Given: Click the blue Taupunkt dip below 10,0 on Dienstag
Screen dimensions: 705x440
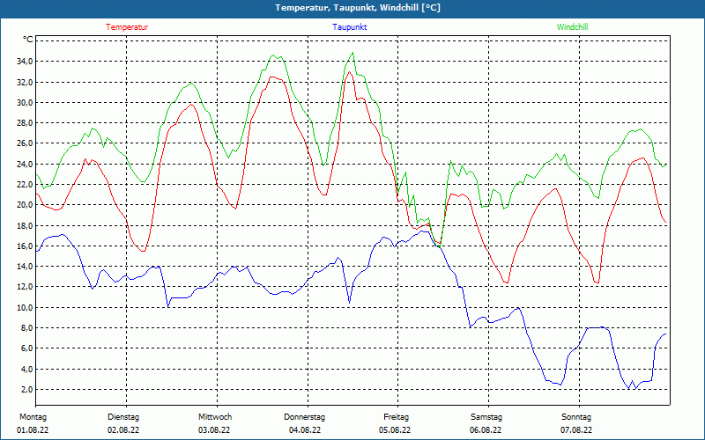Looking at the screenshot, I should (168, 306).
